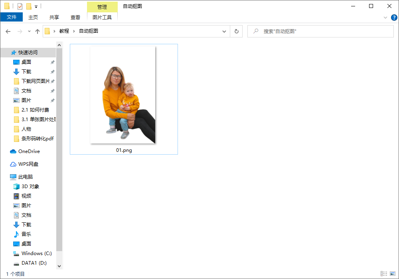
Task: Click 教程 in the breadcrumb path
Action: coord(64,31)
